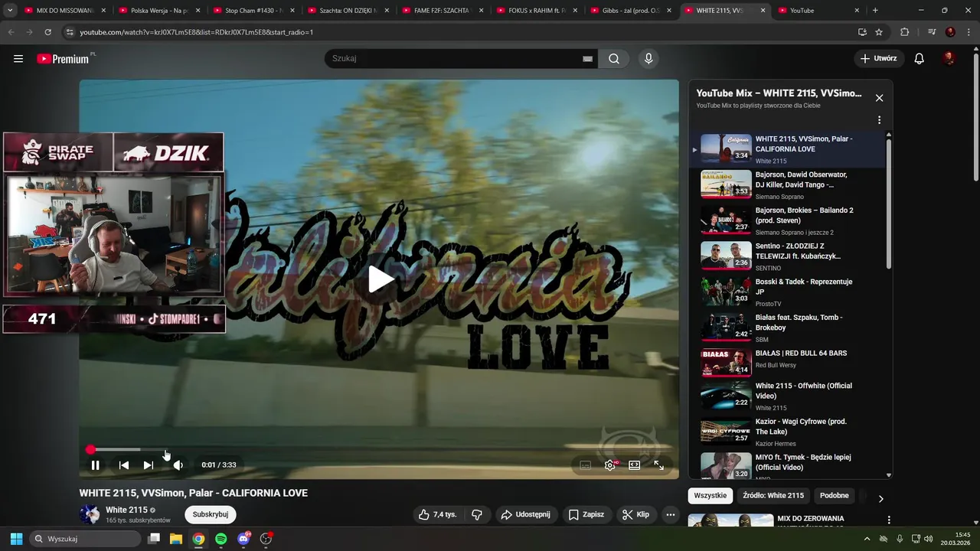Select the Źródło: White 2115 chip
The width and height of the screenshot is (980, 551).
(x=773, y=496)
